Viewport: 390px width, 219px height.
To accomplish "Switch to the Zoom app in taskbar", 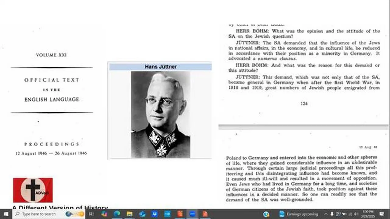I will pyautogui.click(x=192, y=214).
